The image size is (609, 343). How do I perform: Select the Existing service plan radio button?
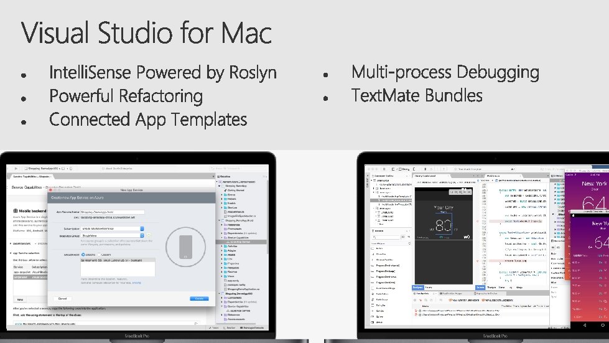(x=83, y=255)
